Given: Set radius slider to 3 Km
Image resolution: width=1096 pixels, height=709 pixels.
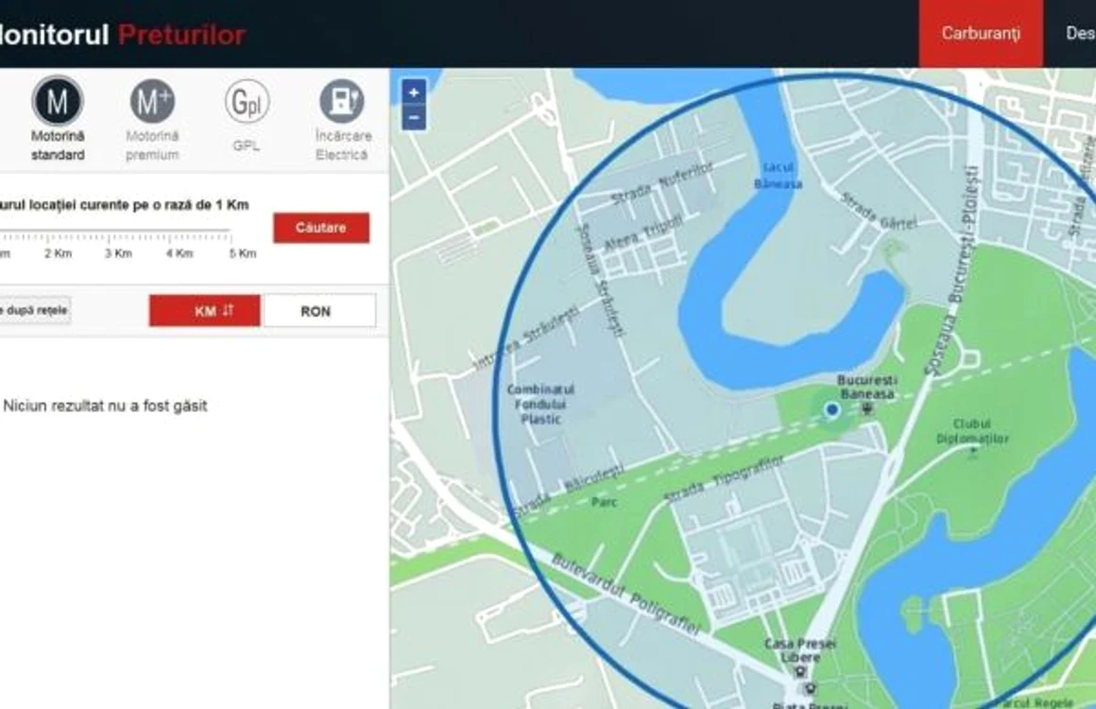Looking at the screenshot, I should 118,253.
